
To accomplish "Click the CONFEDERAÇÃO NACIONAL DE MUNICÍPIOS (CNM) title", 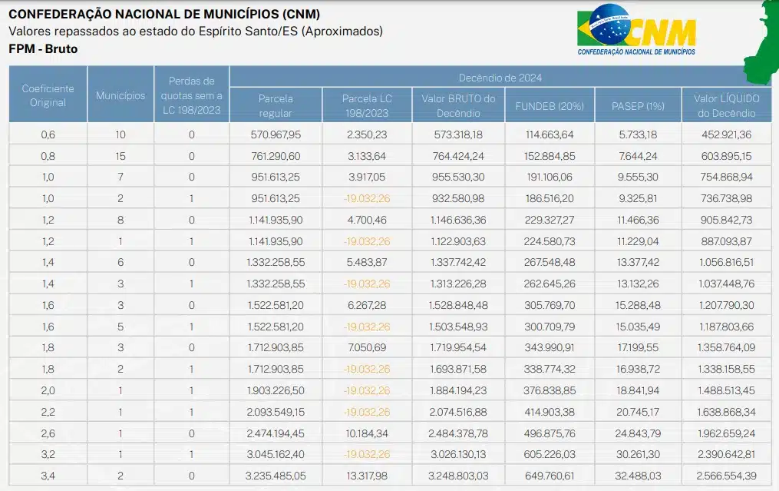I will [x=164, y=14].
